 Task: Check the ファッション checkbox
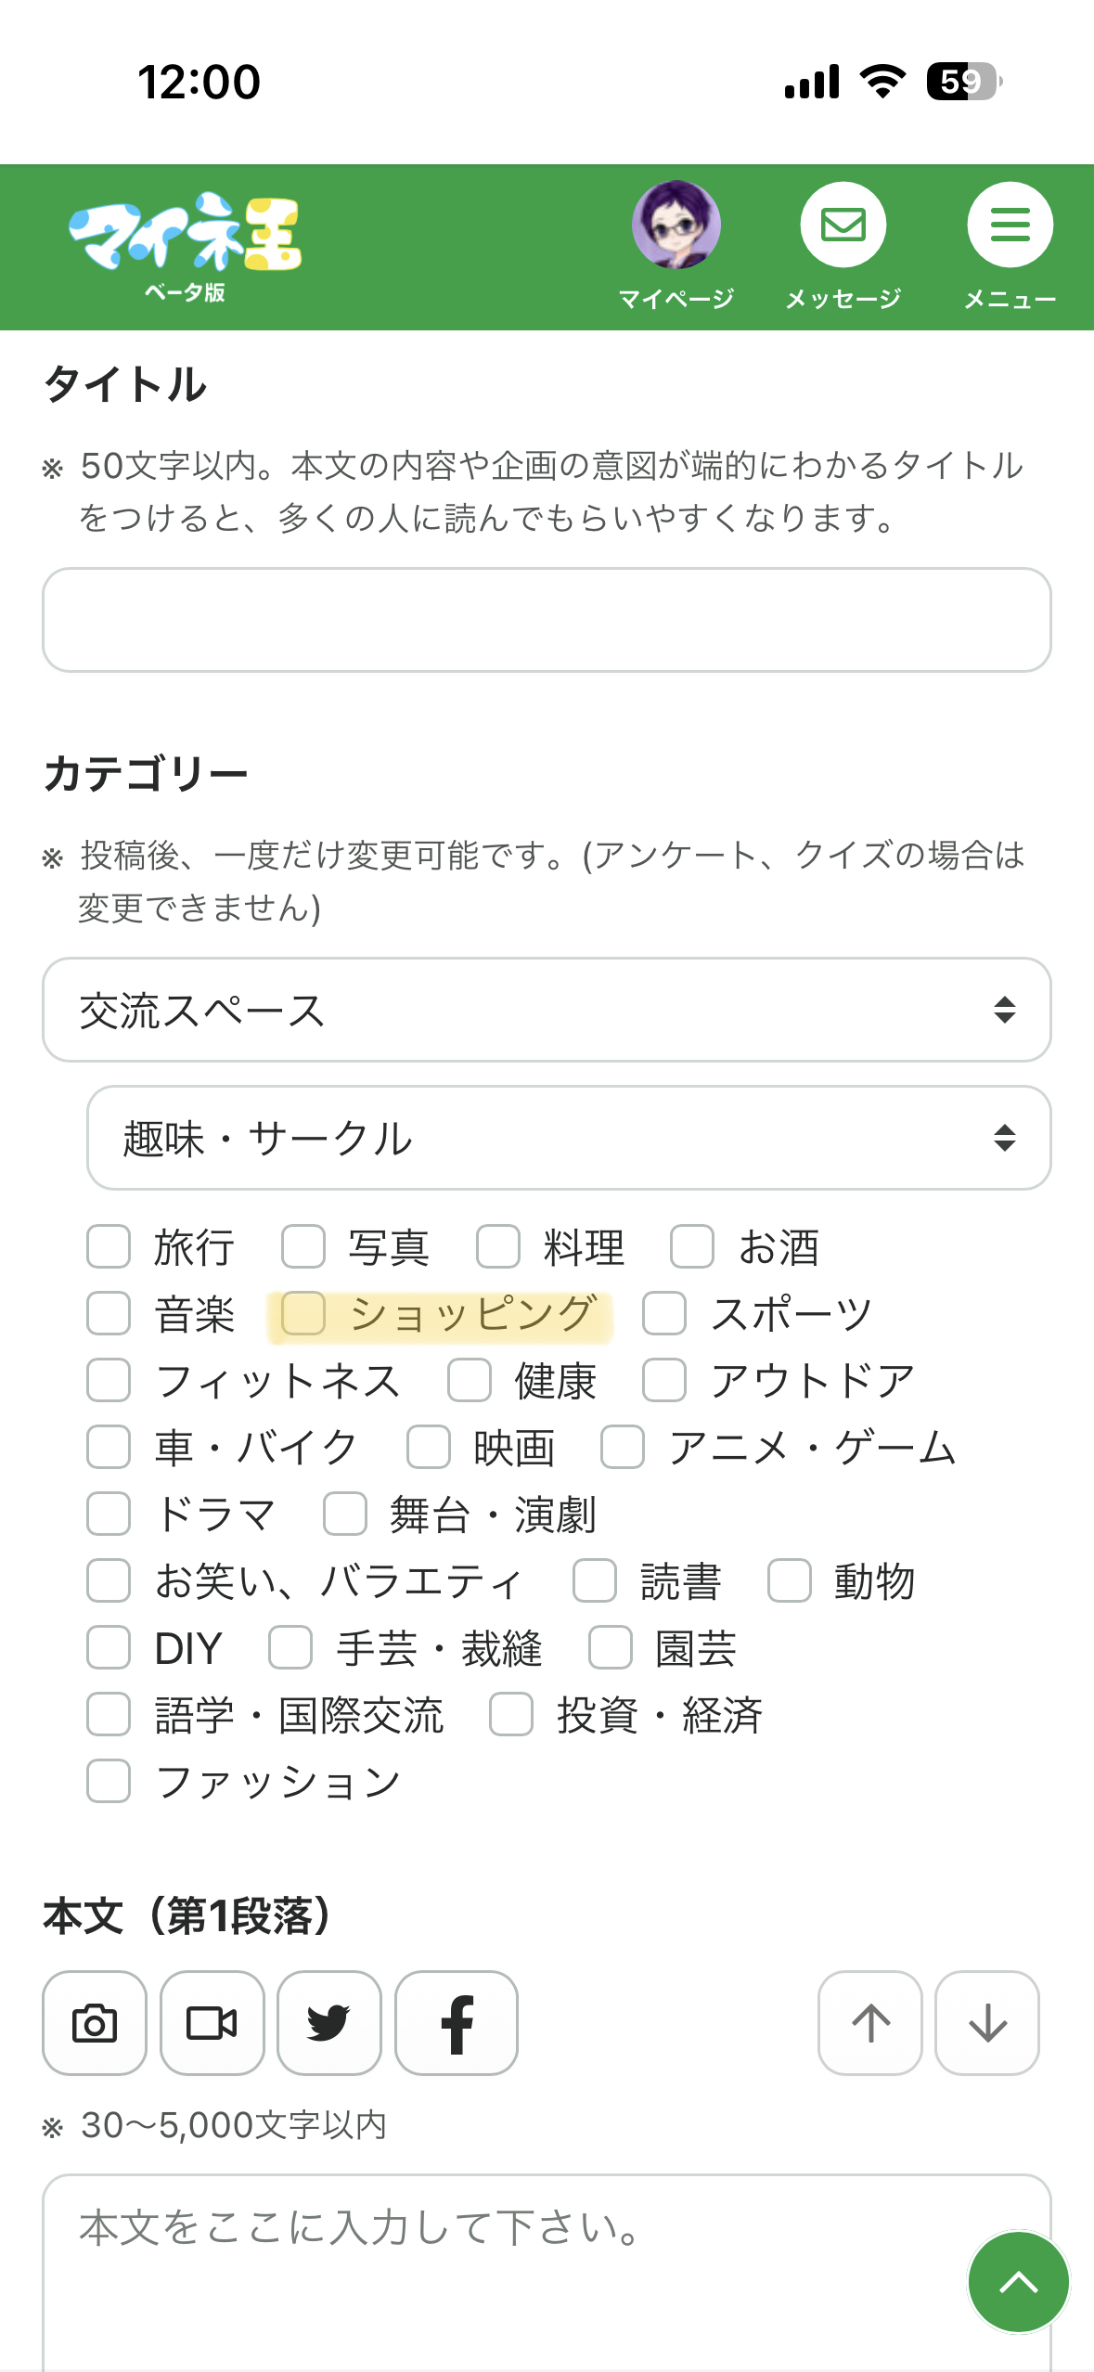point(109,1781)
